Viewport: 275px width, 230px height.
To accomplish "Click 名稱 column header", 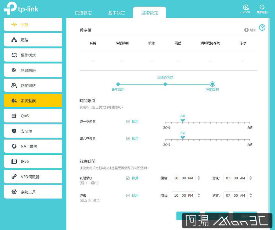I will tap(93, 43).
